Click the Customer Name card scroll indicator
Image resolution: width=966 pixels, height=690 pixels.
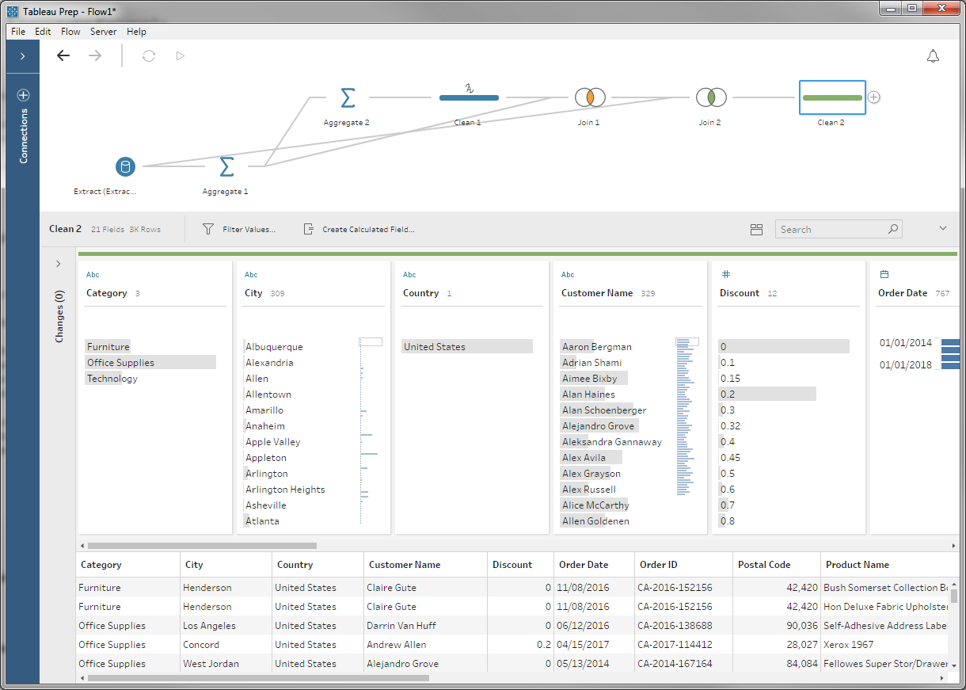(687, 342)
